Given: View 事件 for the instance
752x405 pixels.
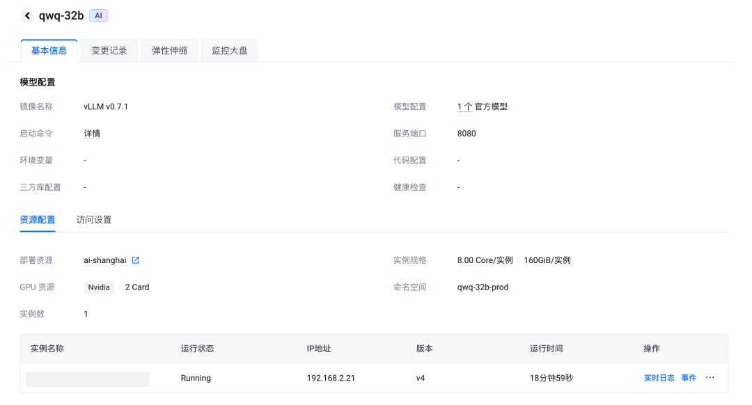Looking at the screenshot, I should click(689, 378).
